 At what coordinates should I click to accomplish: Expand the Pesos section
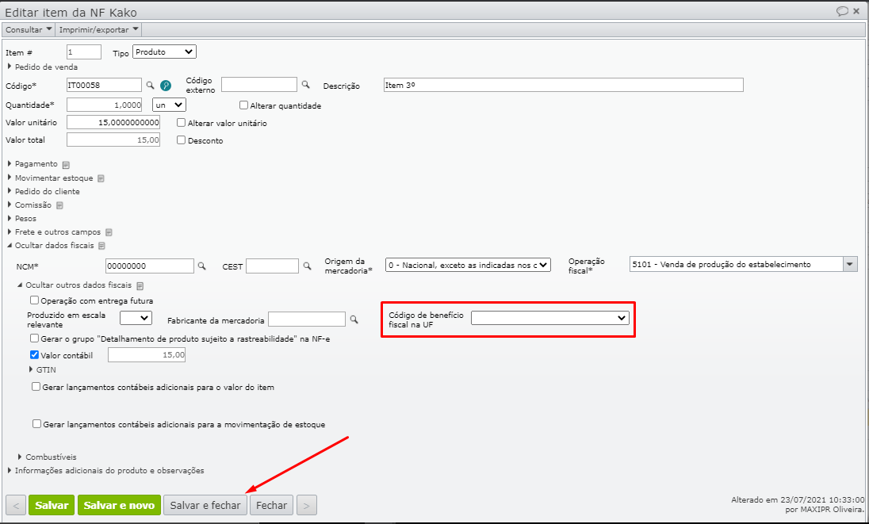tap(21, 219)
